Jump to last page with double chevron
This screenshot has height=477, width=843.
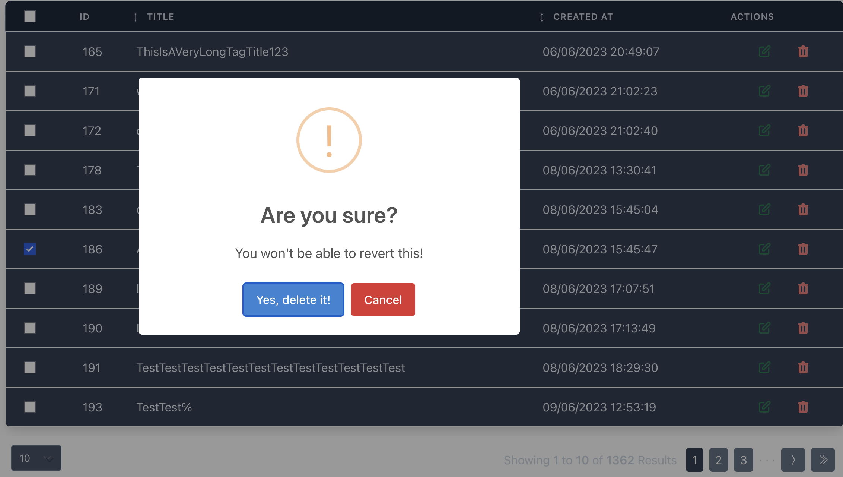point(823,460)
